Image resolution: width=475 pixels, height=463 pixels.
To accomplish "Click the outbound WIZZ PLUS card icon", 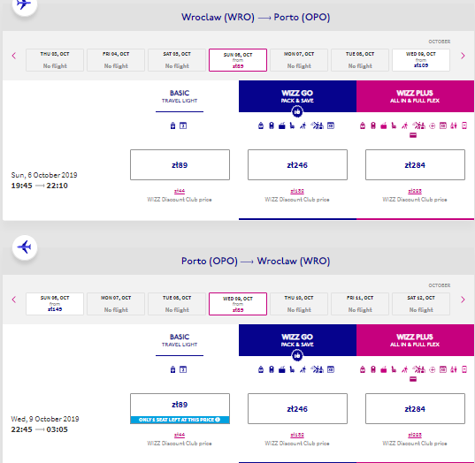I will (x=413, y=135).
